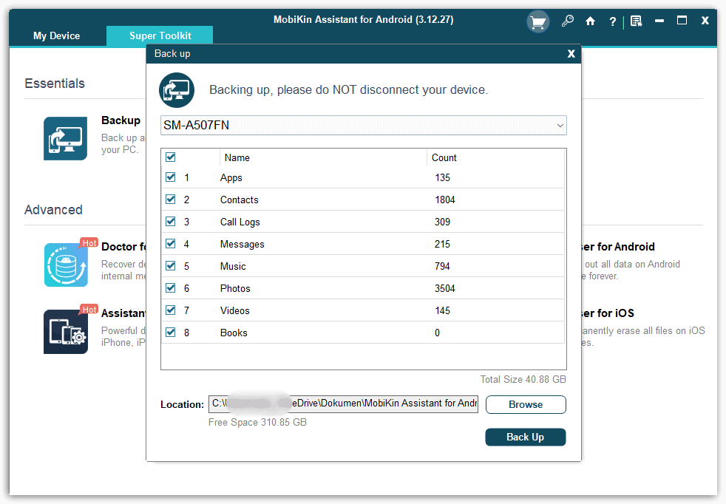Click the Eraser for iOS title
The width and height of the screenshot is (726, 504).
pos(608,313)
